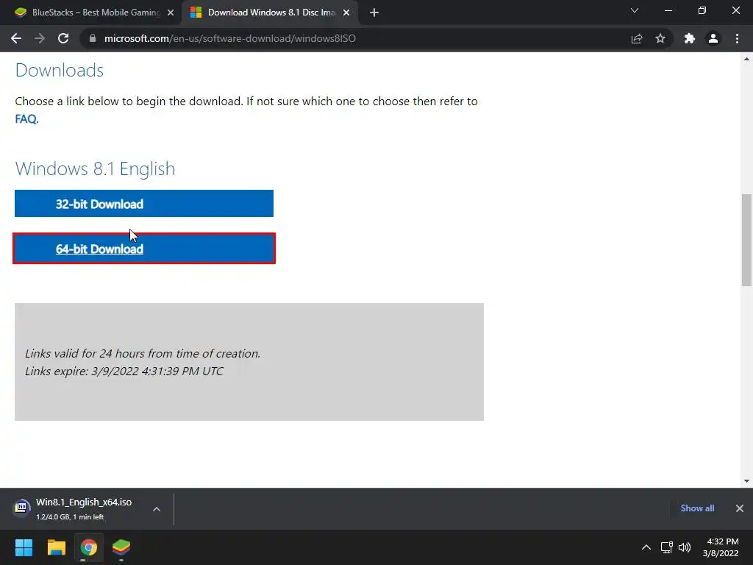Screen dimensions: 753x565
Task: Open network status tray icon
Action: pos(666,547)
